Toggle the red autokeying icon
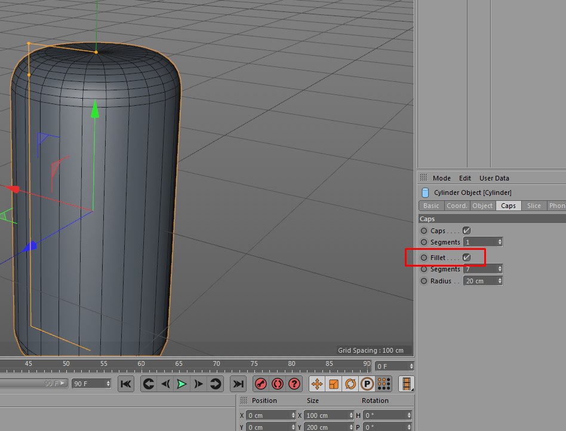Image resolution: width=566 pixels, height=431 pixels. [x=277, y=384]
